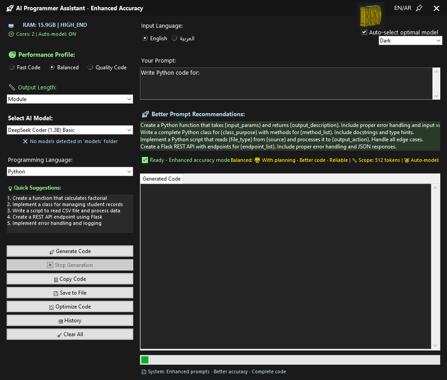This screenshot has height=380, width=447.
Task: Click the Quick Suggestions lightbulb icon
Action: coord(10,188)
